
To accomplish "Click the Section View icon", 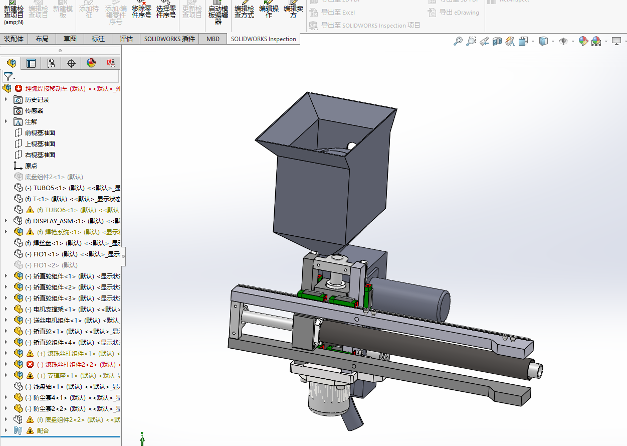I will pos(497,42).
